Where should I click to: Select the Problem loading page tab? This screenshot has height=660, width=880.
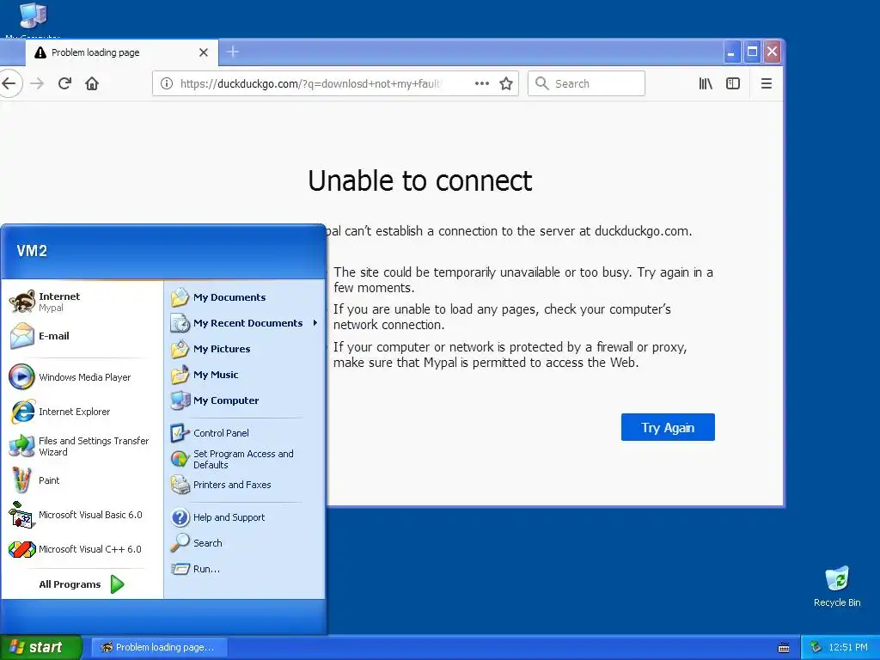point(122,52)
